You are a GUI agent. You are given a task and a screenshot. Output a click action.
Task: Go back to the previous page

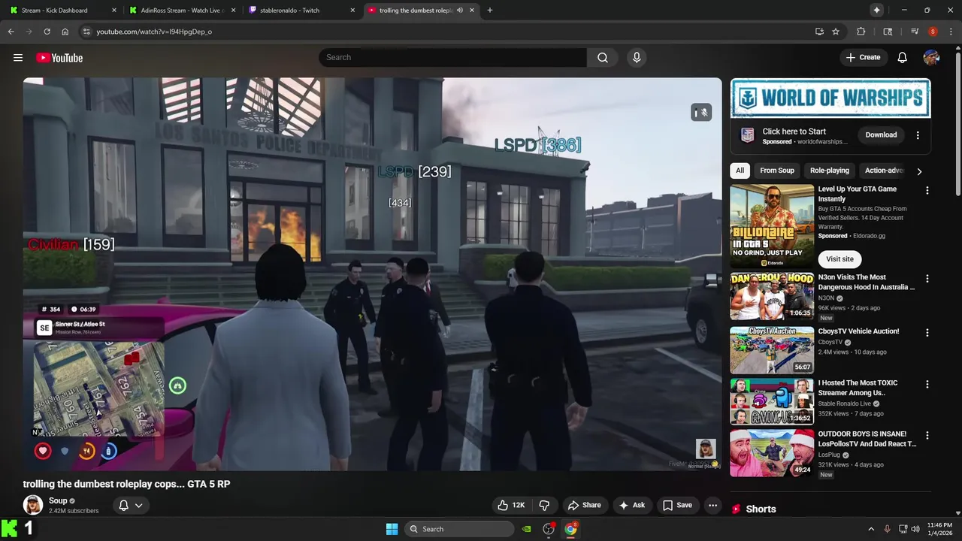11,32
